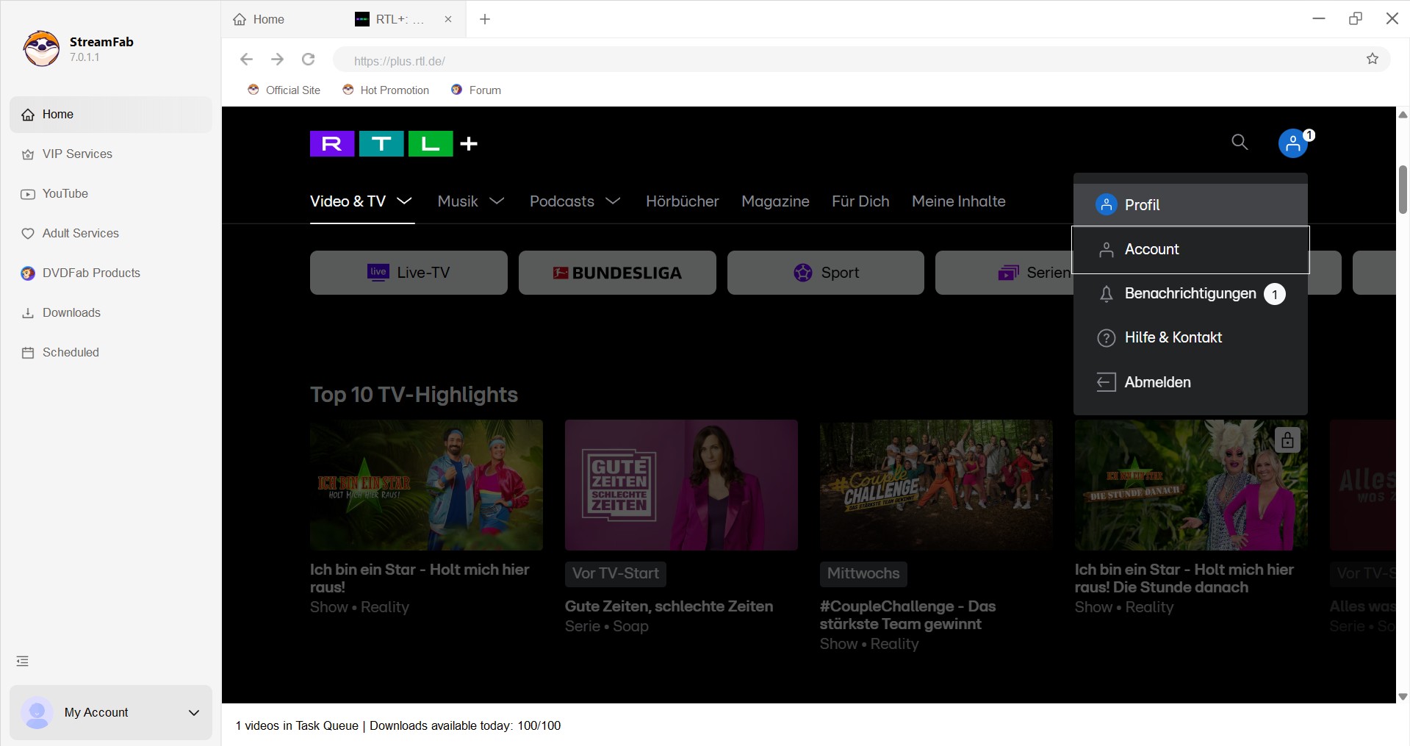The image size is (1410, 746).
Task: Open Live-TV on RTL+
Action: [408, 272]
